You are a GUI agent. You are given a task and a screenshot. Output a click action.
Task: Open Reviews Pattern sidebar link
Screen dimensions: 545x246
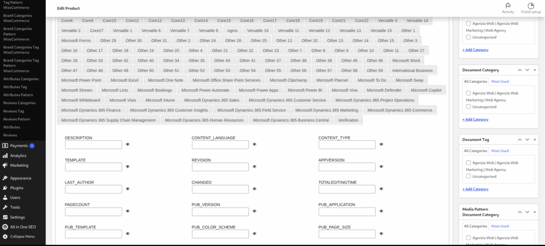(x=16, y=119)
